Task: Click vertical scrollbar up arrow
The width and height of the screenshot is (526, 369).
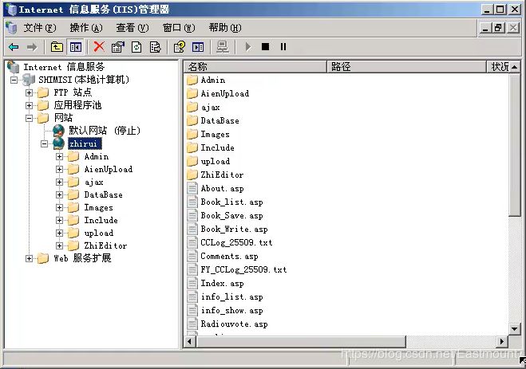Action: (x=515, y=67)
